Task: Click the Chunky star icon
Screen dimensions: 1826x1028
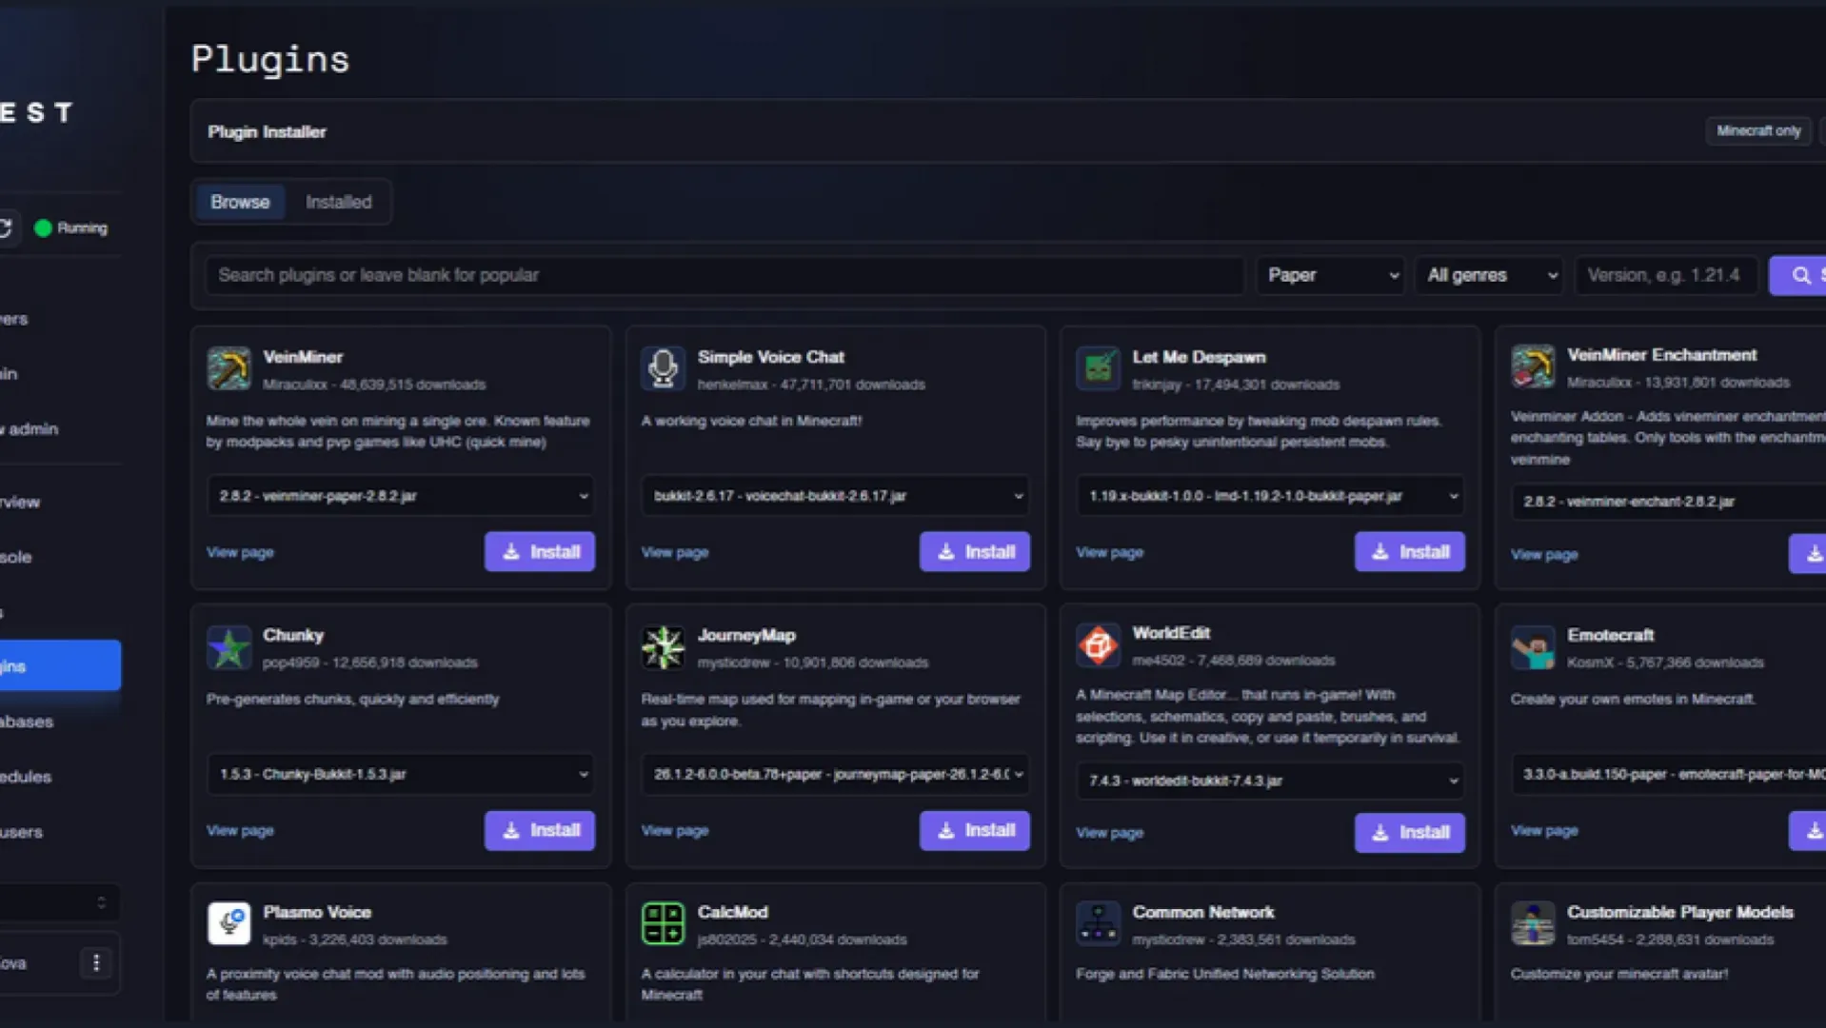Action: (x=228, y=647)
